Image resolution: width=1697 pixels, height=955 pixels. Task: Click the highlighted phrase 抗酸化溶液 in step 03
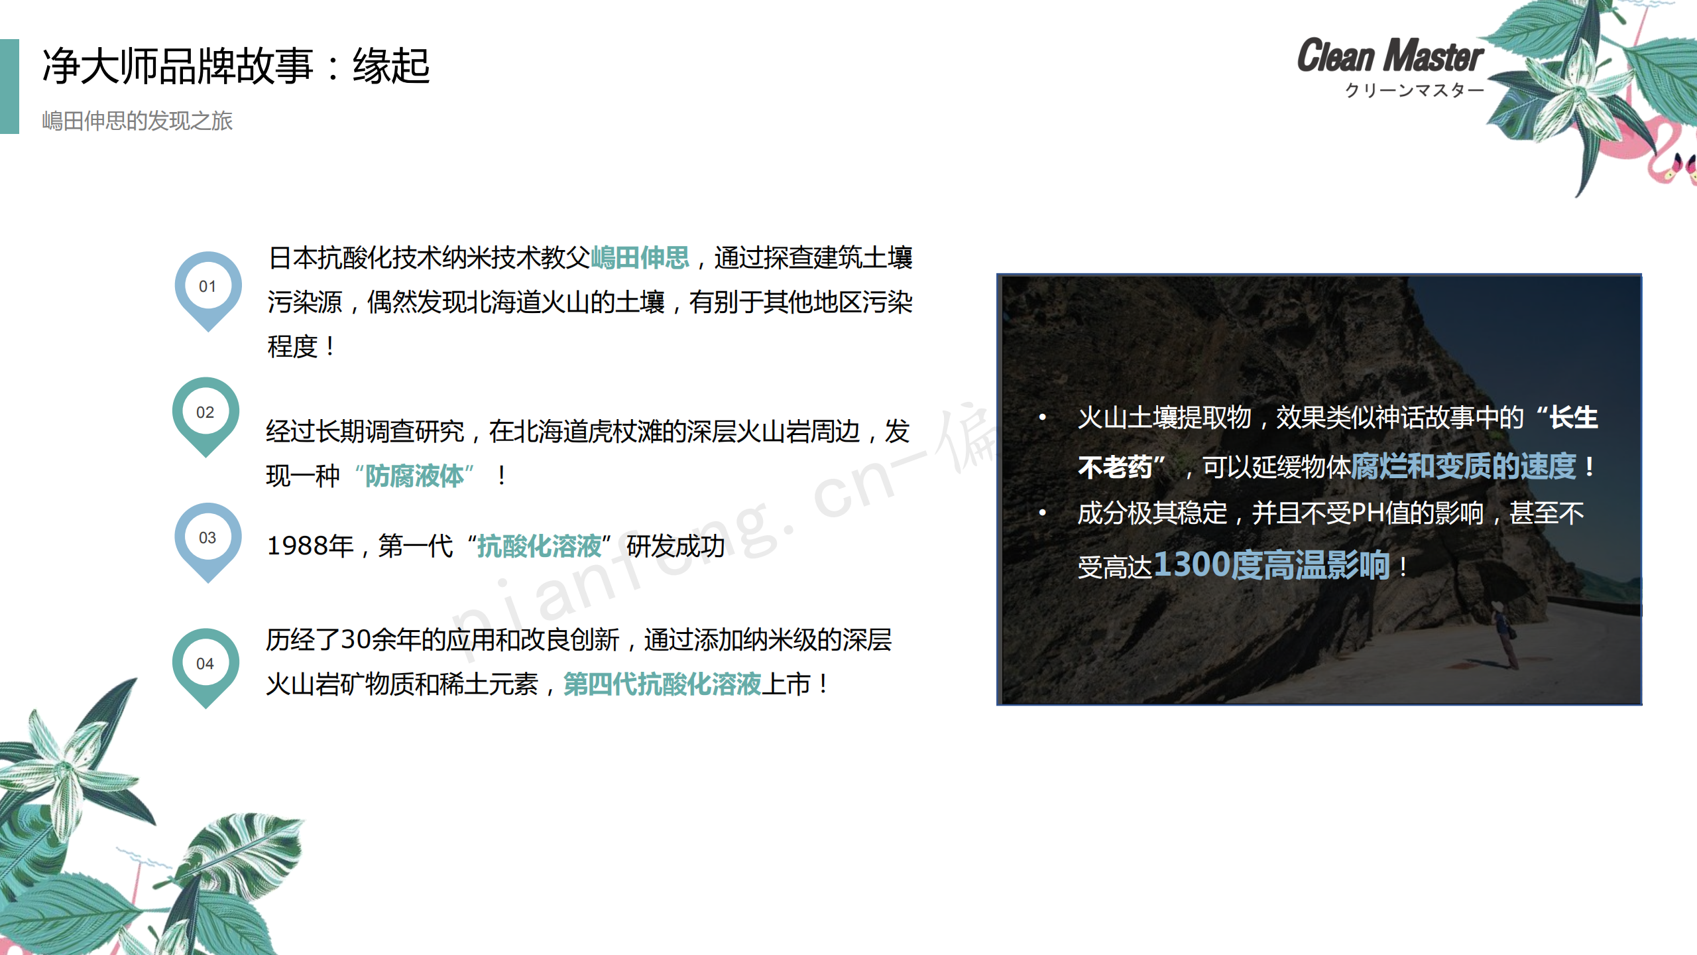click(539, 546)
